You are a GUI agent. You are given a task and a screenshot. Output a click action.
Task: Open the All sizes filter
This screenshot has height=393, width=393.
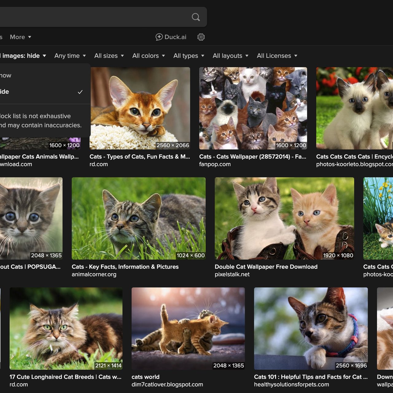coord(109,56)
